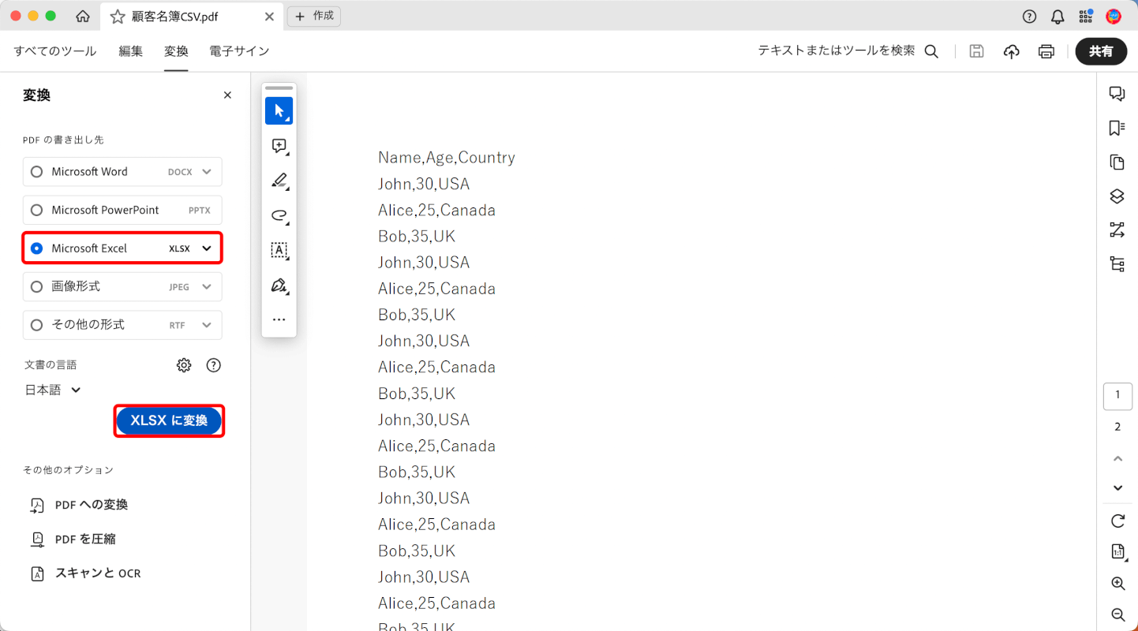1138x631 pixels.
Task: Click the print icon
Action: 1046,51
